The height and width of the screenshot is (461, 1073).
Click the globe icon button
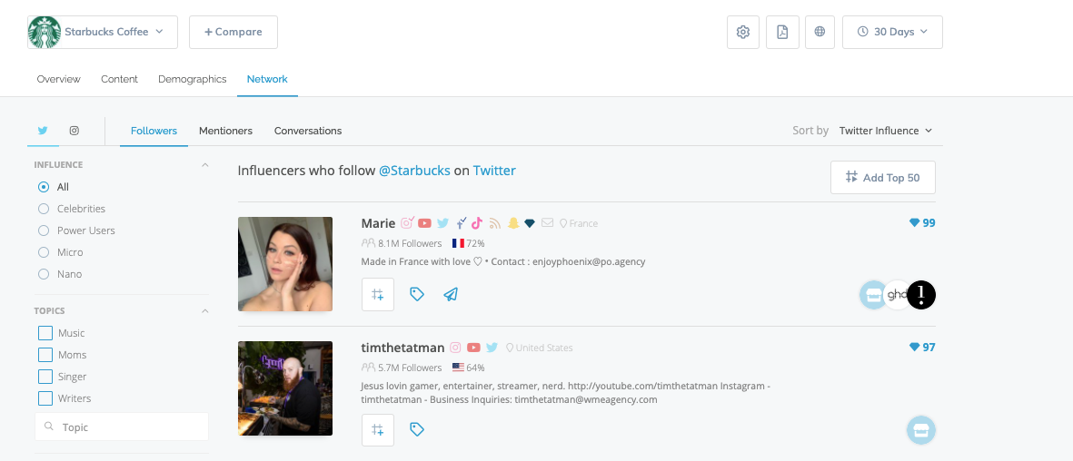820,32
